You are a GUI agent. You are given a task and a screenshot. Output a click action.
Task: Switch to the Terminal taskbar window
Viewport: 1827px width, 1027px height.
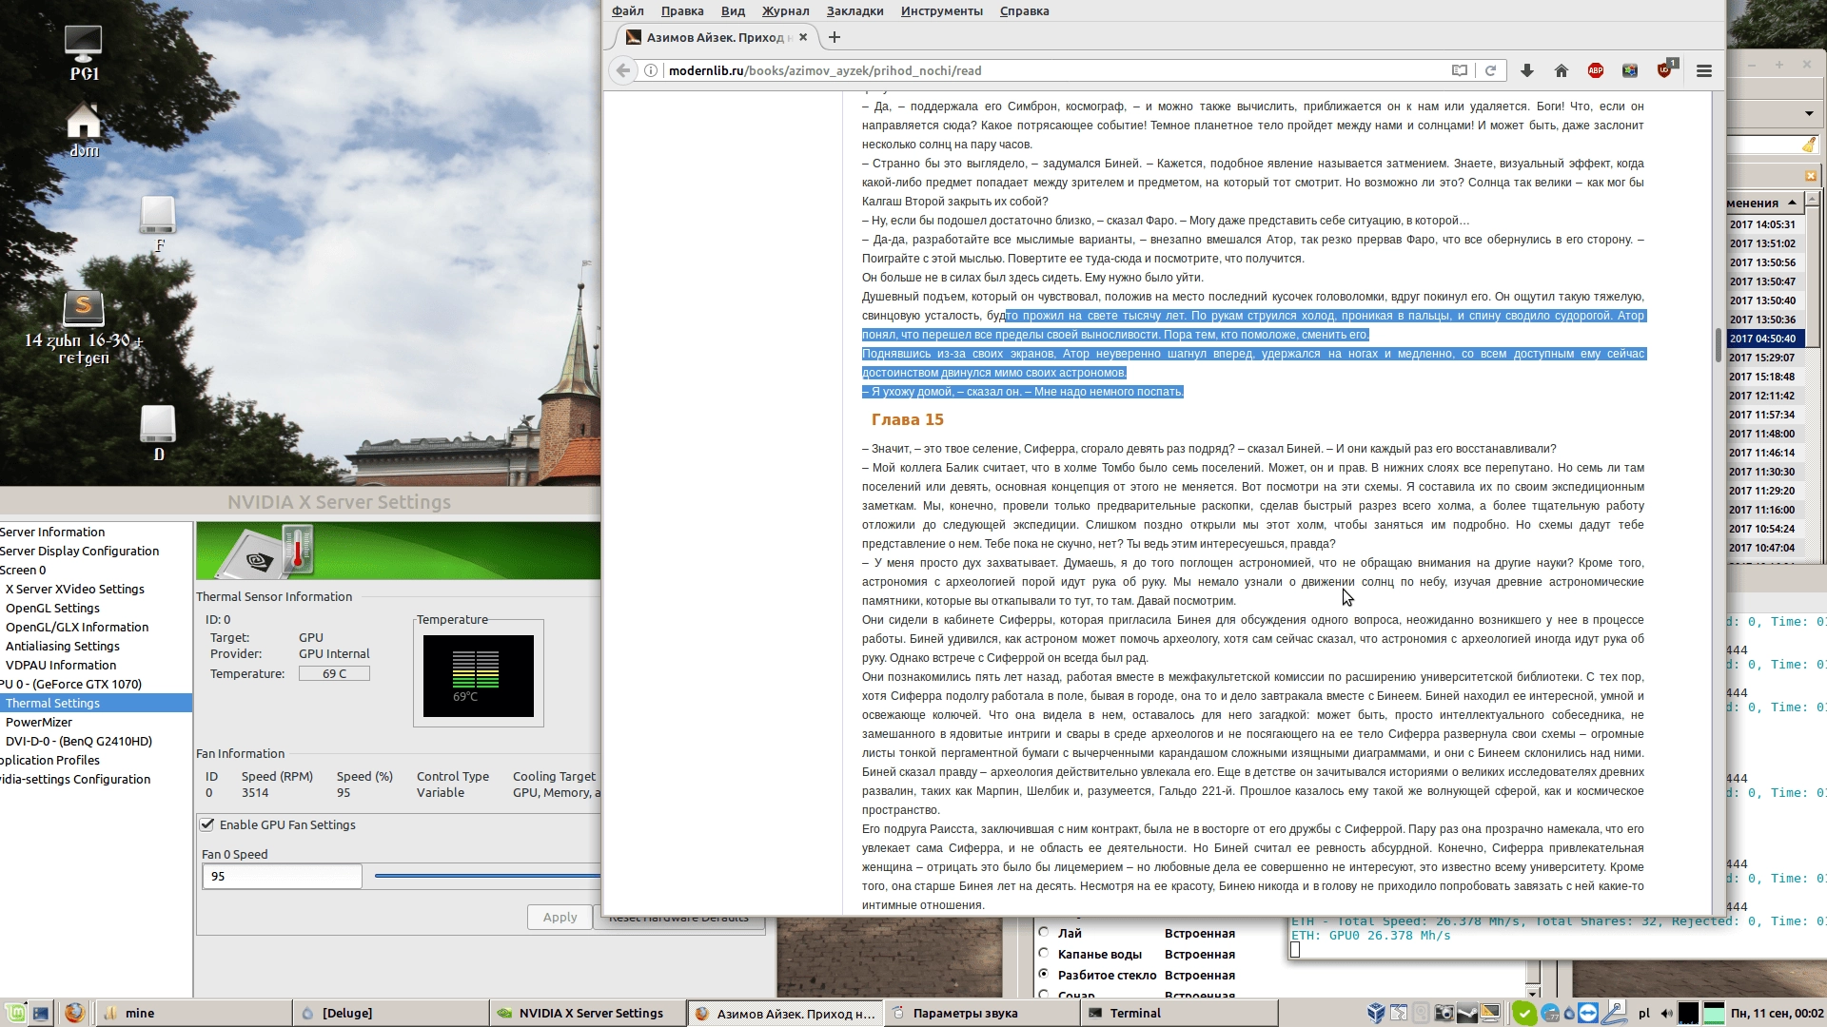click(x=1178, y=1013)
